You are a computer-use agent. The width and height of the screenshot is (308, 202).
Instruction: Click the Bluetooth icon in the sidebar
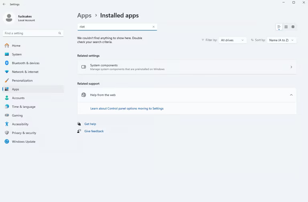[7, 63]
